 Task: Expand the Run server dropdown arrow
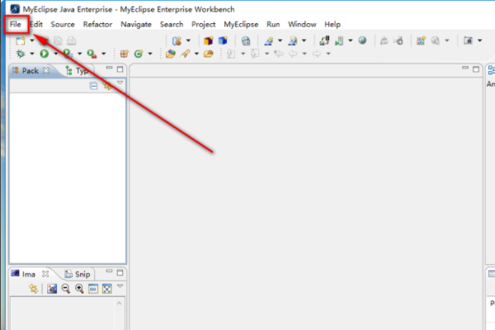351,40
